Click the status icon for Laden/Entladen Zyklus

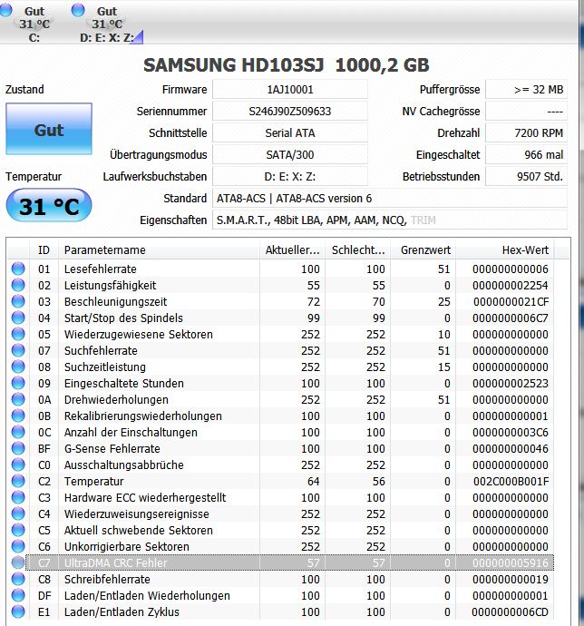[18, 612]
